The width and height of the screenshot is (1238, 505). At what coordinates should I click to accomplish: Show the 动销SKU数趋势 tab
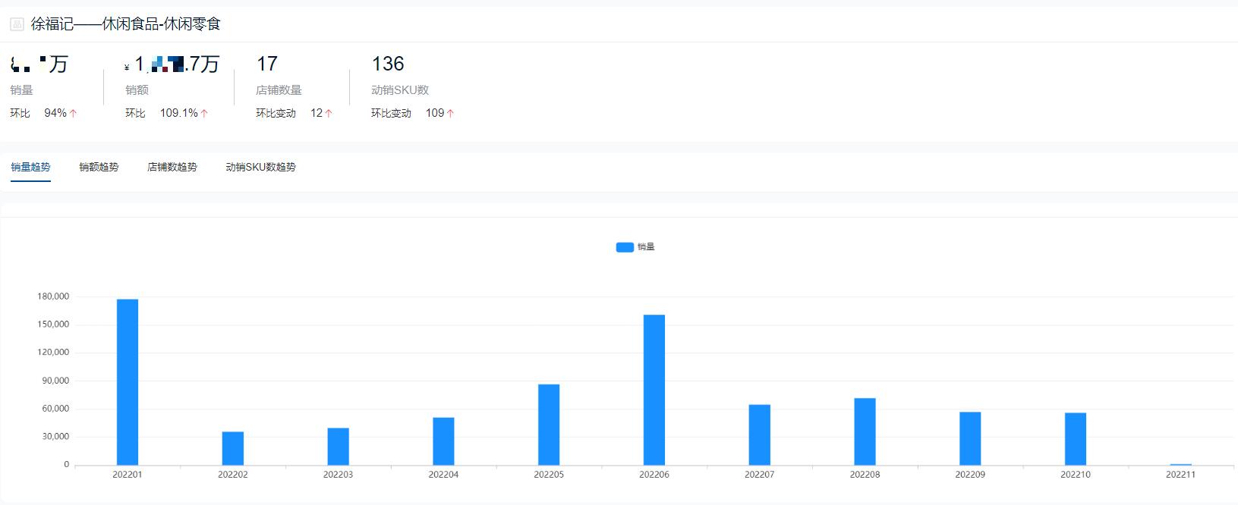[x=260, y=167]
